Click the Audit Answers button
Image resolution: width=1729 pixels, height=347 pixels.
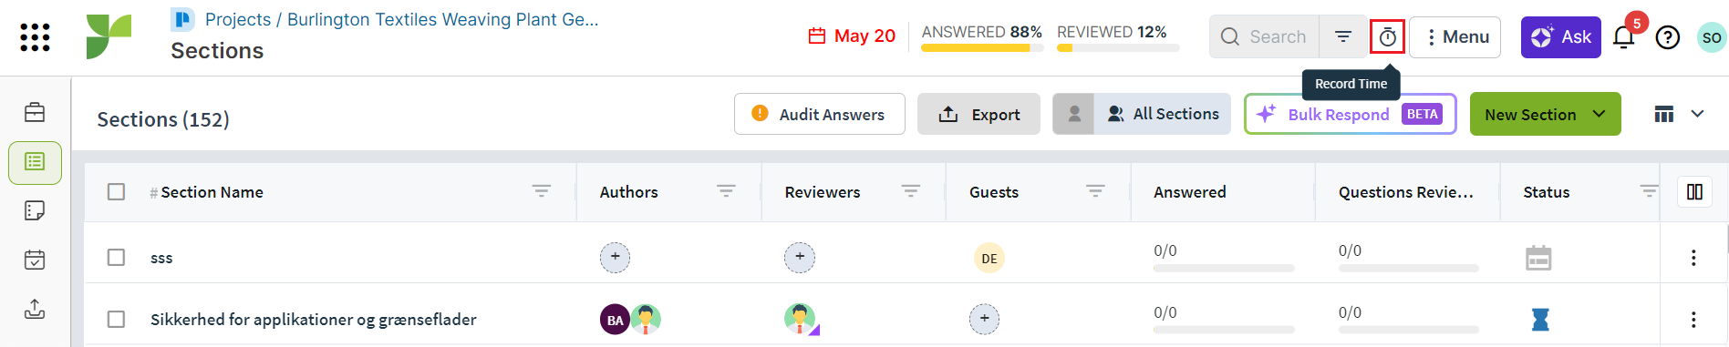[x=819, y=114]
